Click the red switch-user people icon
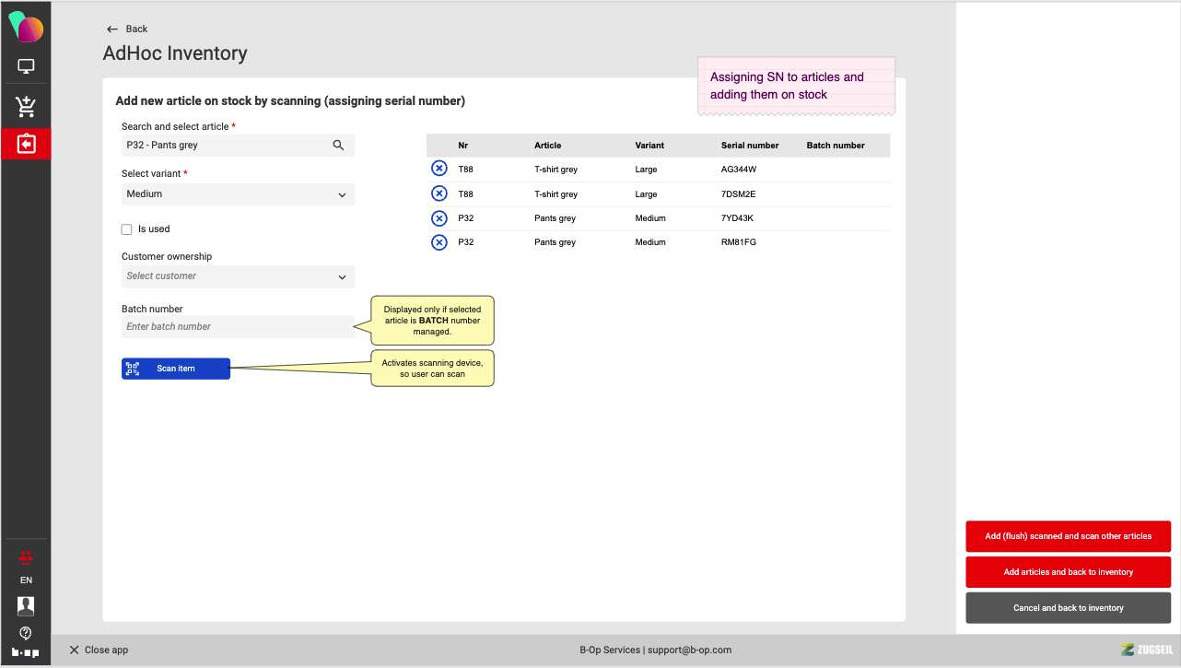 pyautogui.click(x=26, y=557)
